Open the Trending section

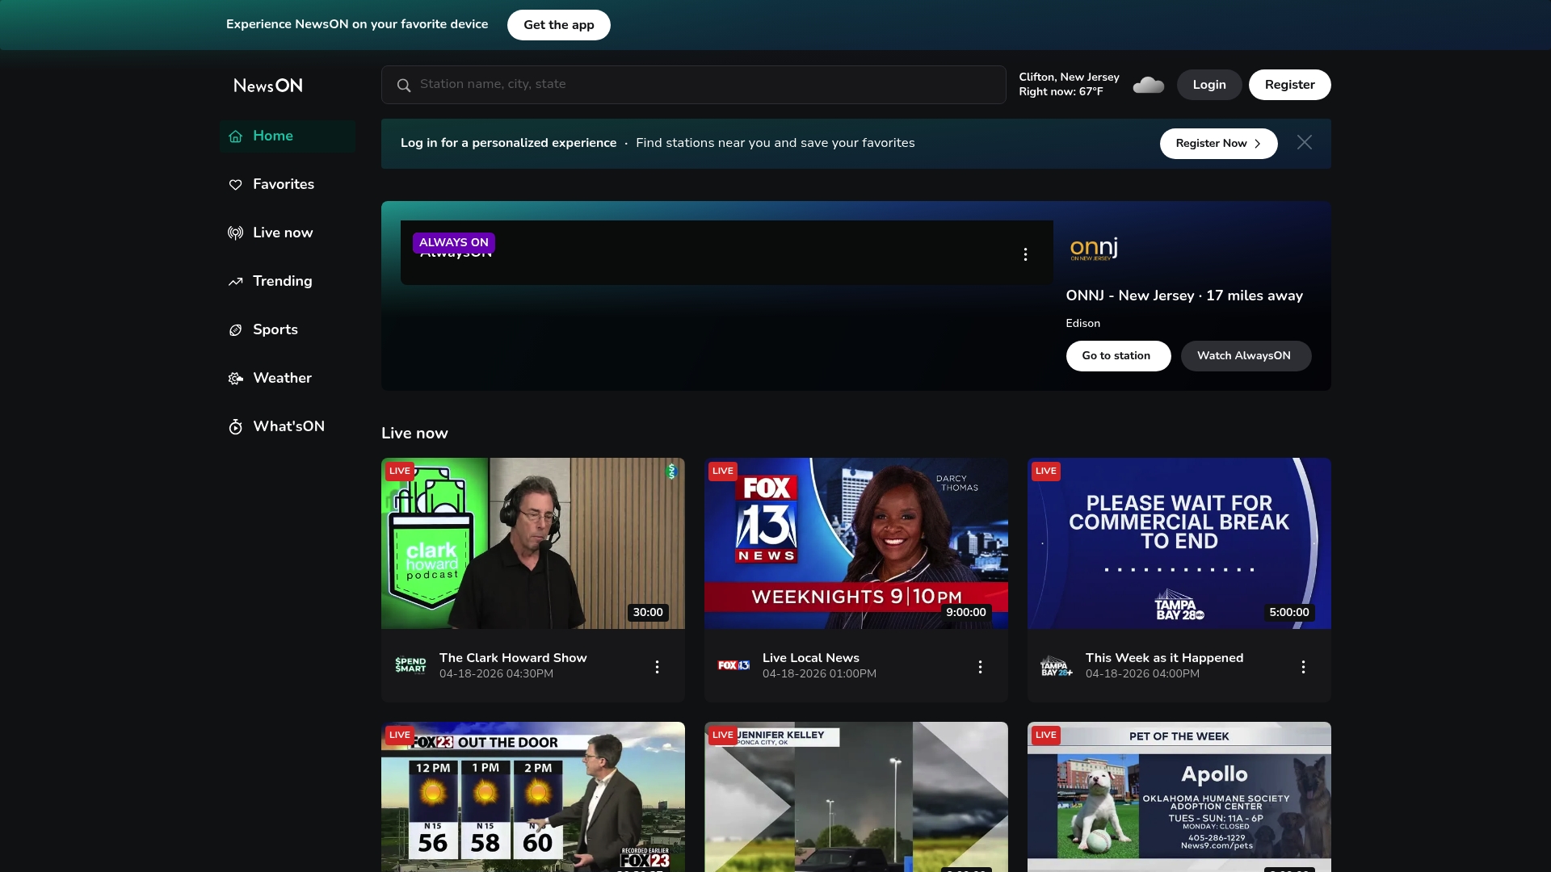[287, 282]
